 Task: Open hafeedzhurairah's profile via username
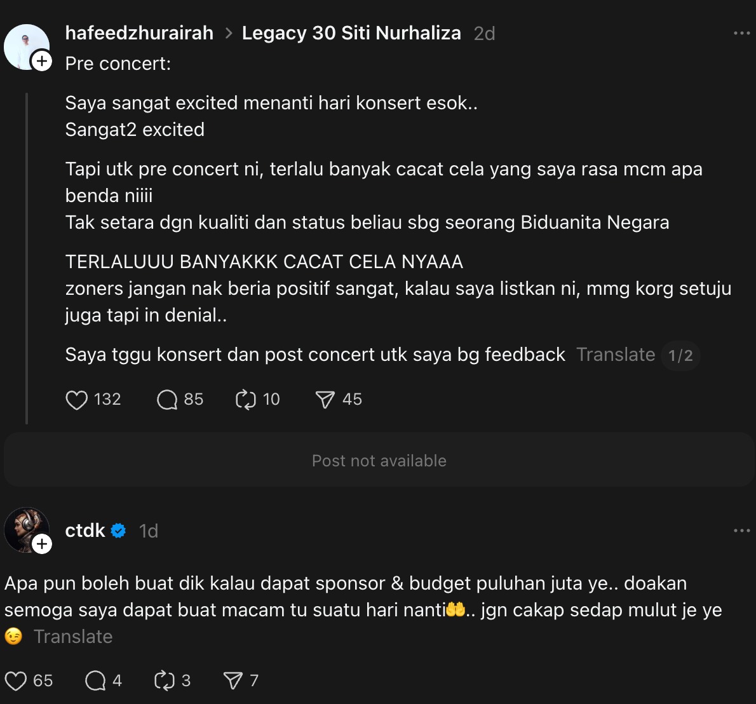[x=139, y=33]
